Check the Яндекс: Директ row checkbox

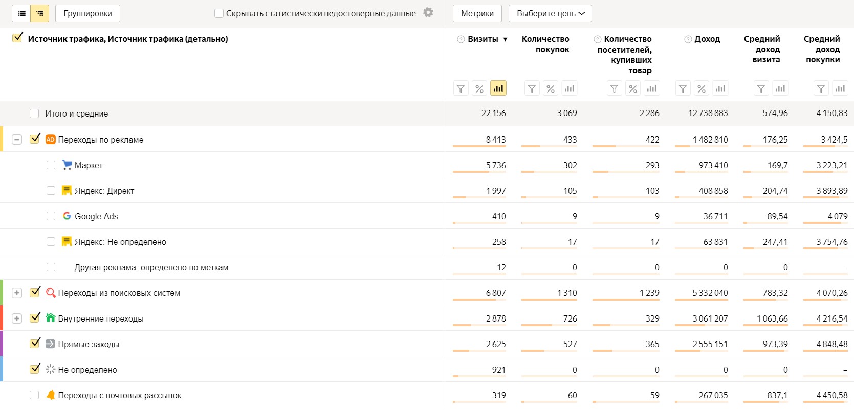pyautogui.click(x=51, y=190)
